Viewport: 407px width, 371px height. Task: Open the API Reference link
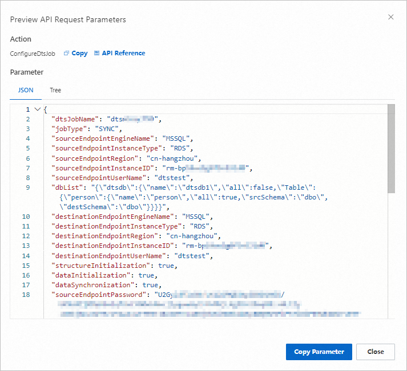pyautogui.click(x=123, y=53)
